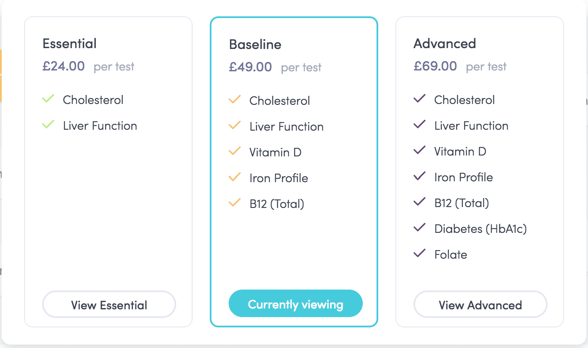Click Diabetes (HbA1c) text in Advanced

pos(481,229)
